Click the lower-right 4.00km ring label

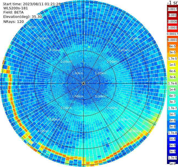[x=136, y=131]
